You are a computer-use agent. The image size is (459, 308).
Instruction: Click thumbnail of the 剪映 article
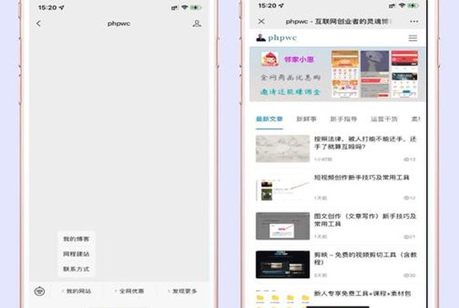(x=283, y=264)
